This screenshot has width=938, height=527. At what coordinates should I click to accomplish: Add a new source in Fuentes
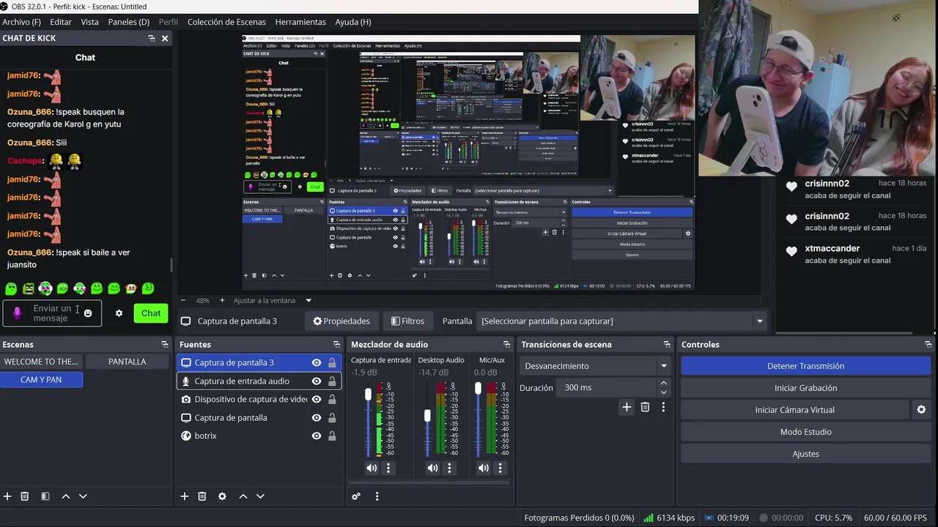tap(185, 496)
